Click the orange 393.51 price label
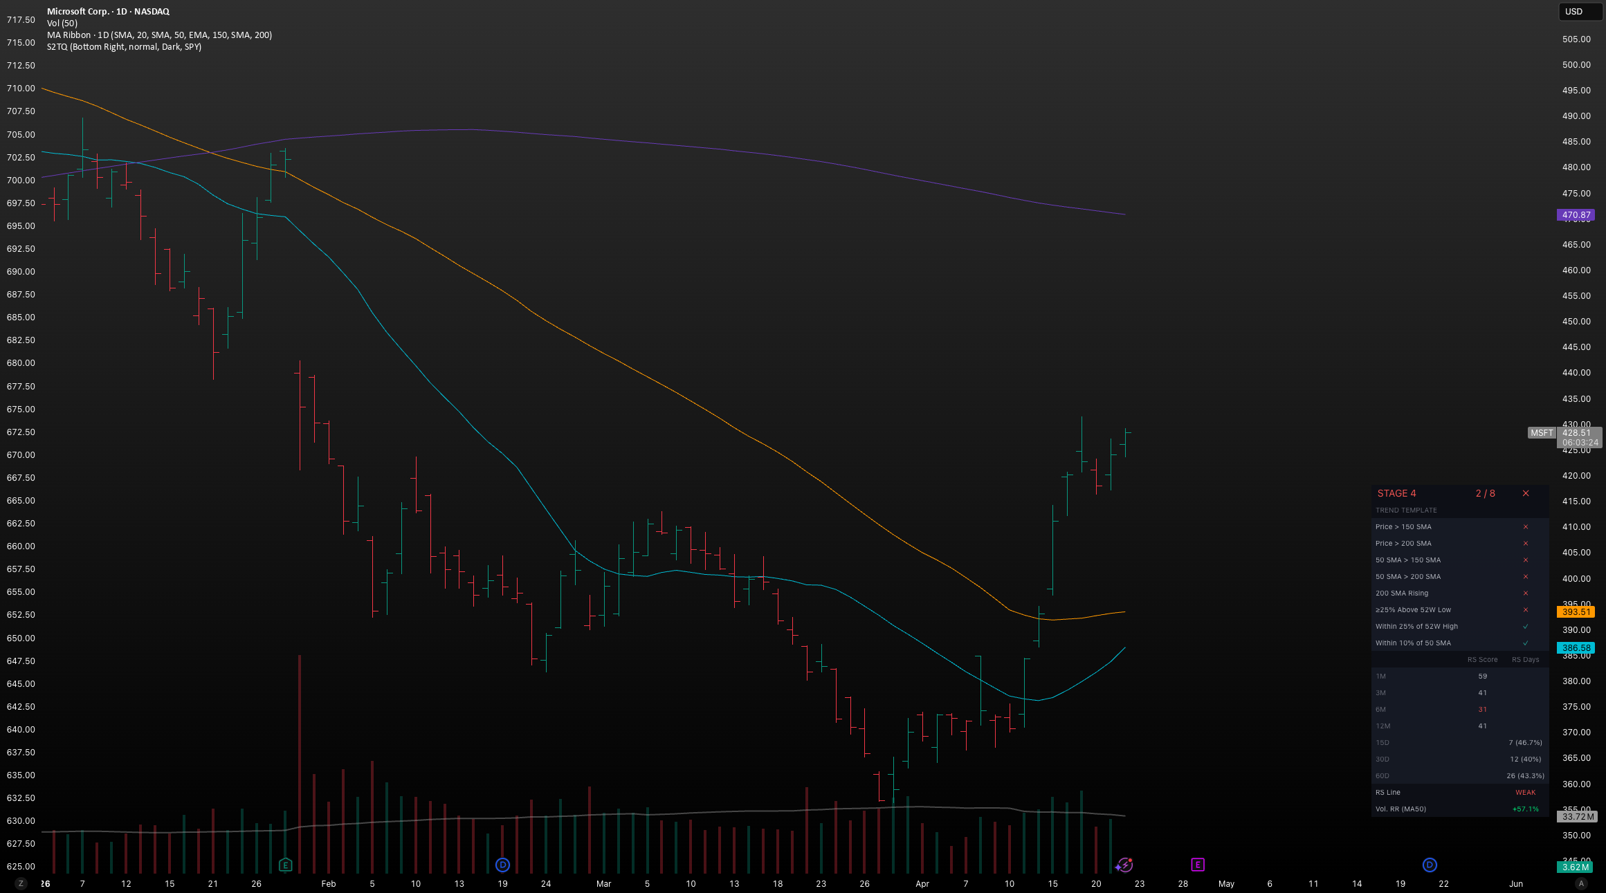The image size is (1606, 893). point(1576,611)
